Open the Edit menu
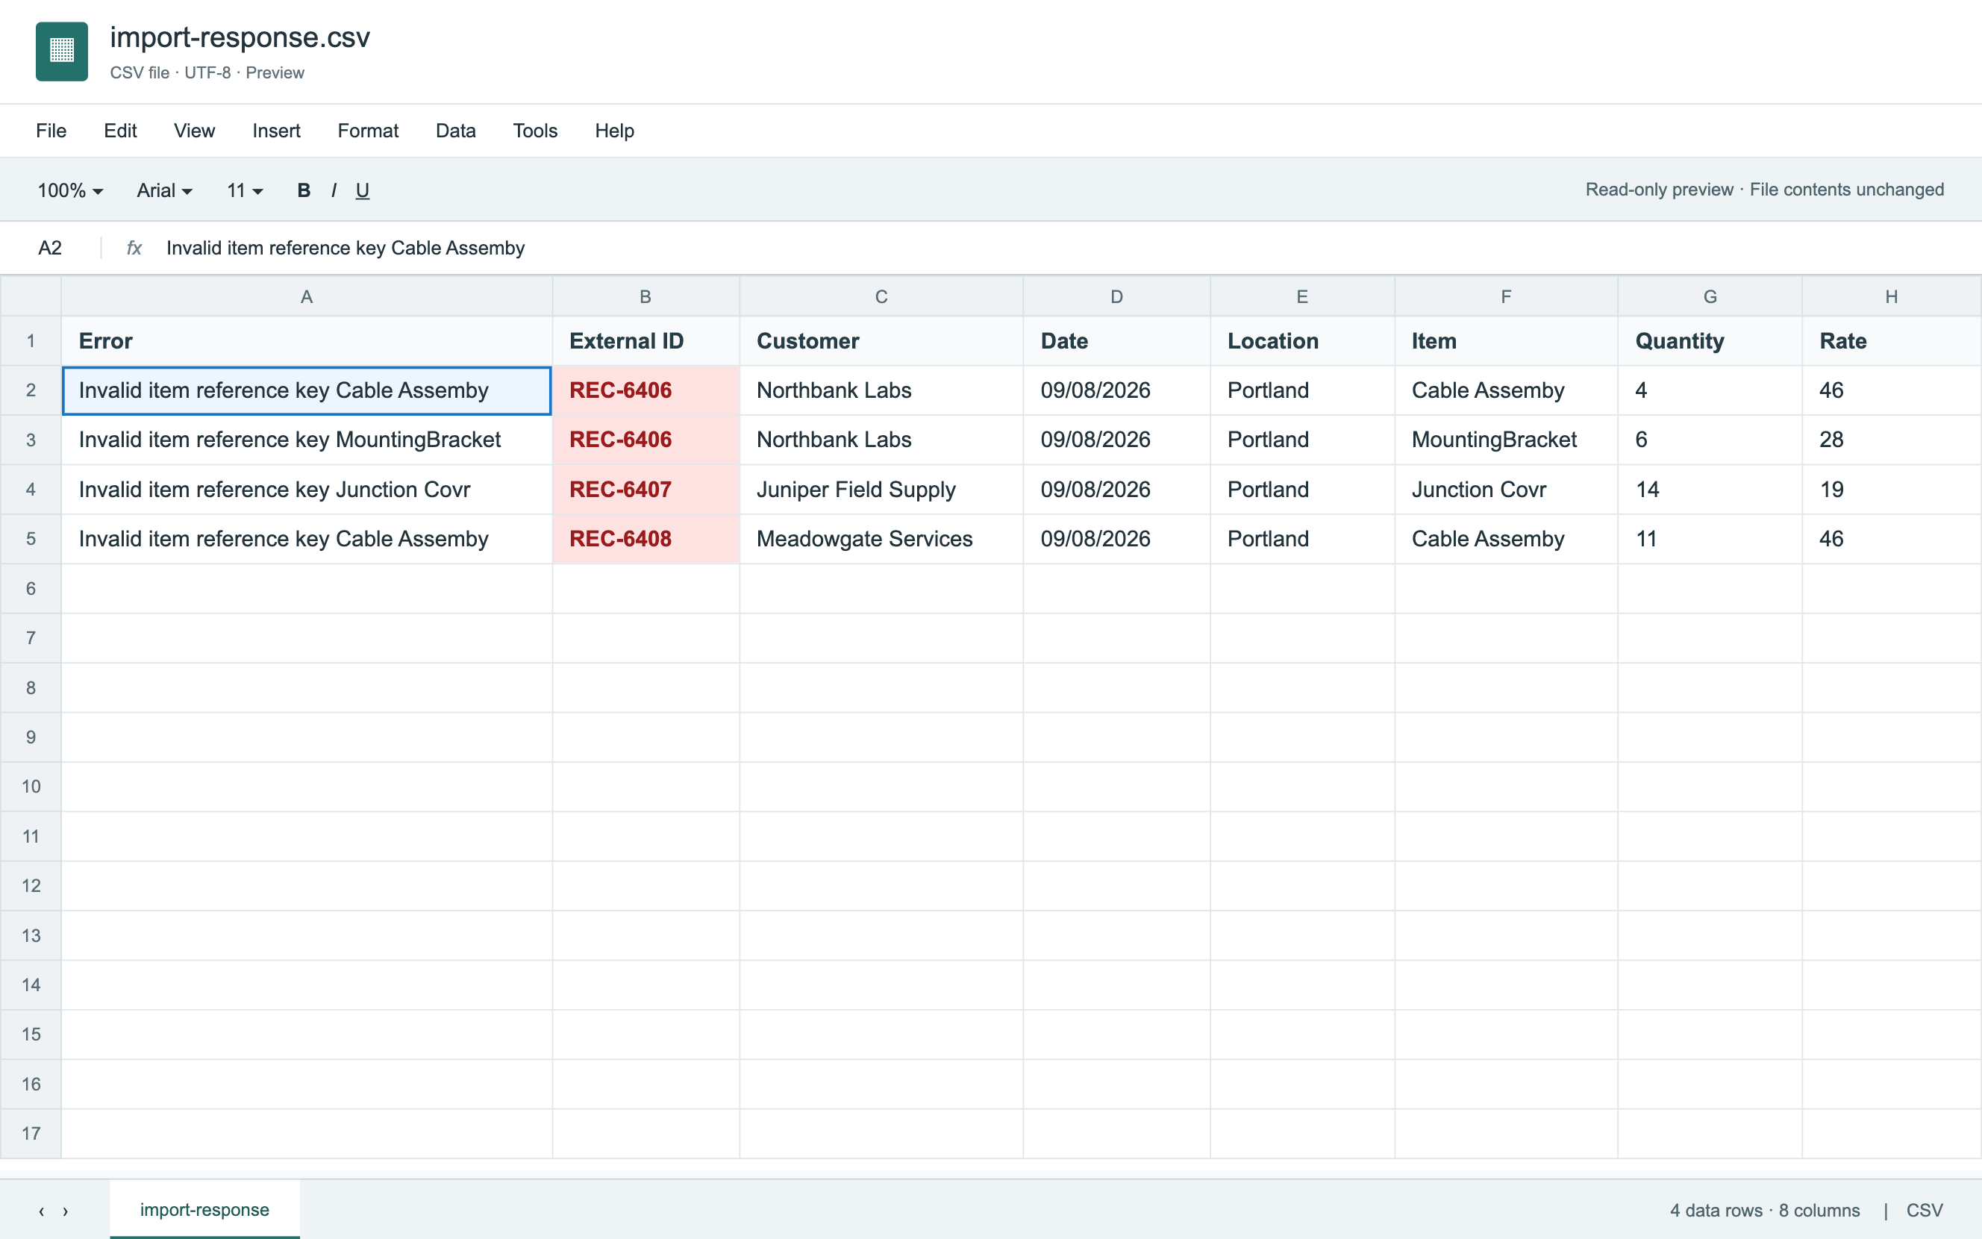The image size is (1982, 1239). (120, 131)
